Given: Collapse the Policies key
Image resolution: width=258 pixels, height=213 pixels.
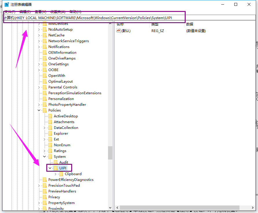Looking at the screenshot, I should [39, 110].
